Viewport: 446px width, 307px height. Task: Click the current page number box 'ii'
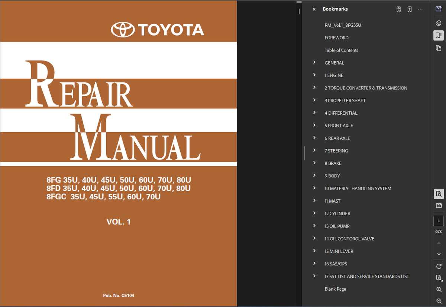(439, 221)
